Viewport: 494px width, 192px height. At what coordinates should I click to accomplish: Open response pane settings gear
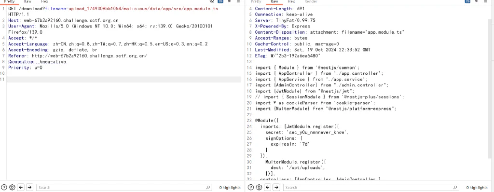(x=259, y=187)
